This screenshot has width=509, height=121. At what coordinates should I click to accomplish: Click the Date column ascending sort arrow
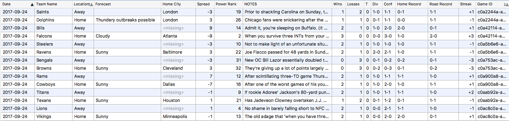click(x=32, y=4)
